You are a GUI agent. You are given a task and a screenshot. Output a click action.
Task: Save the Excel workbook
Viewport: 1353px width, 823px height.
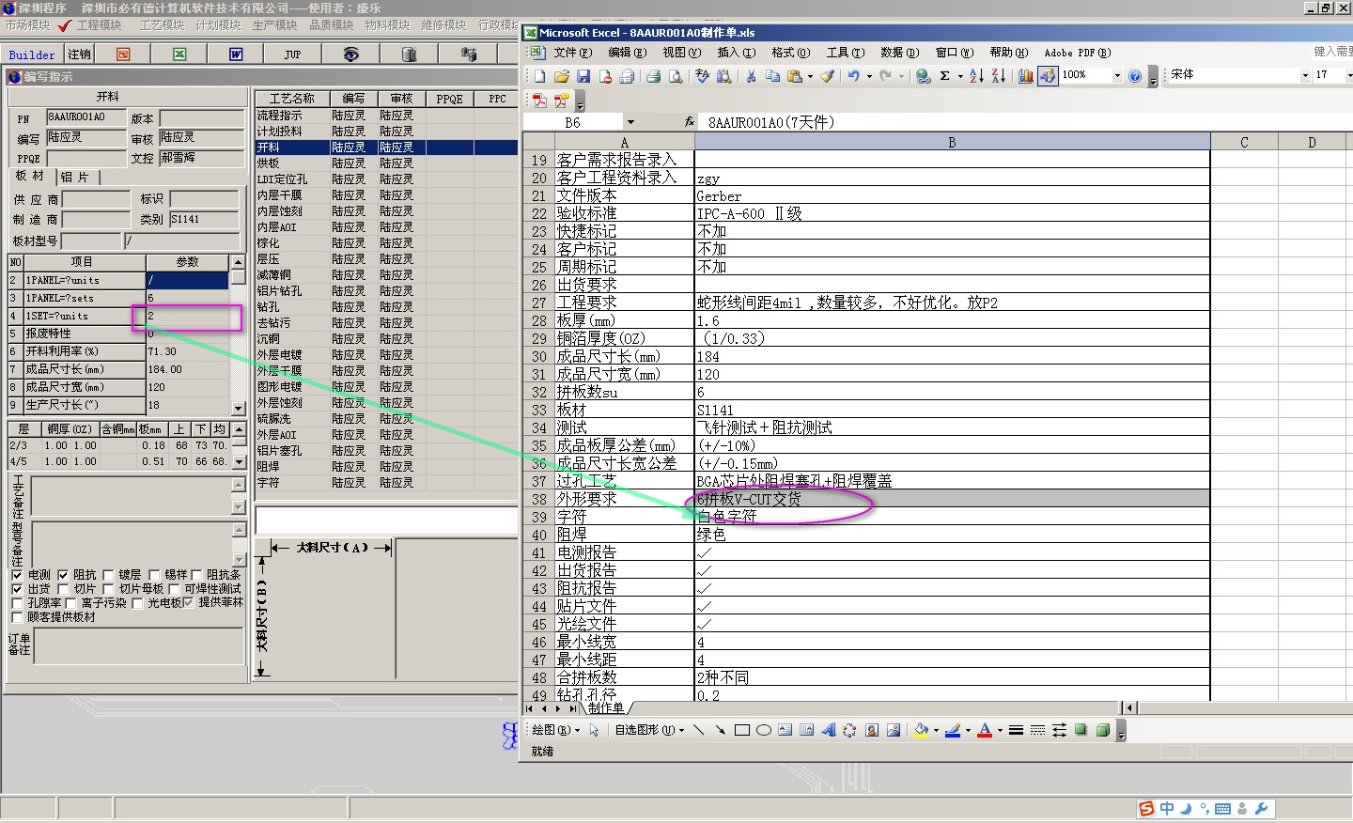(x=583, y=76)
